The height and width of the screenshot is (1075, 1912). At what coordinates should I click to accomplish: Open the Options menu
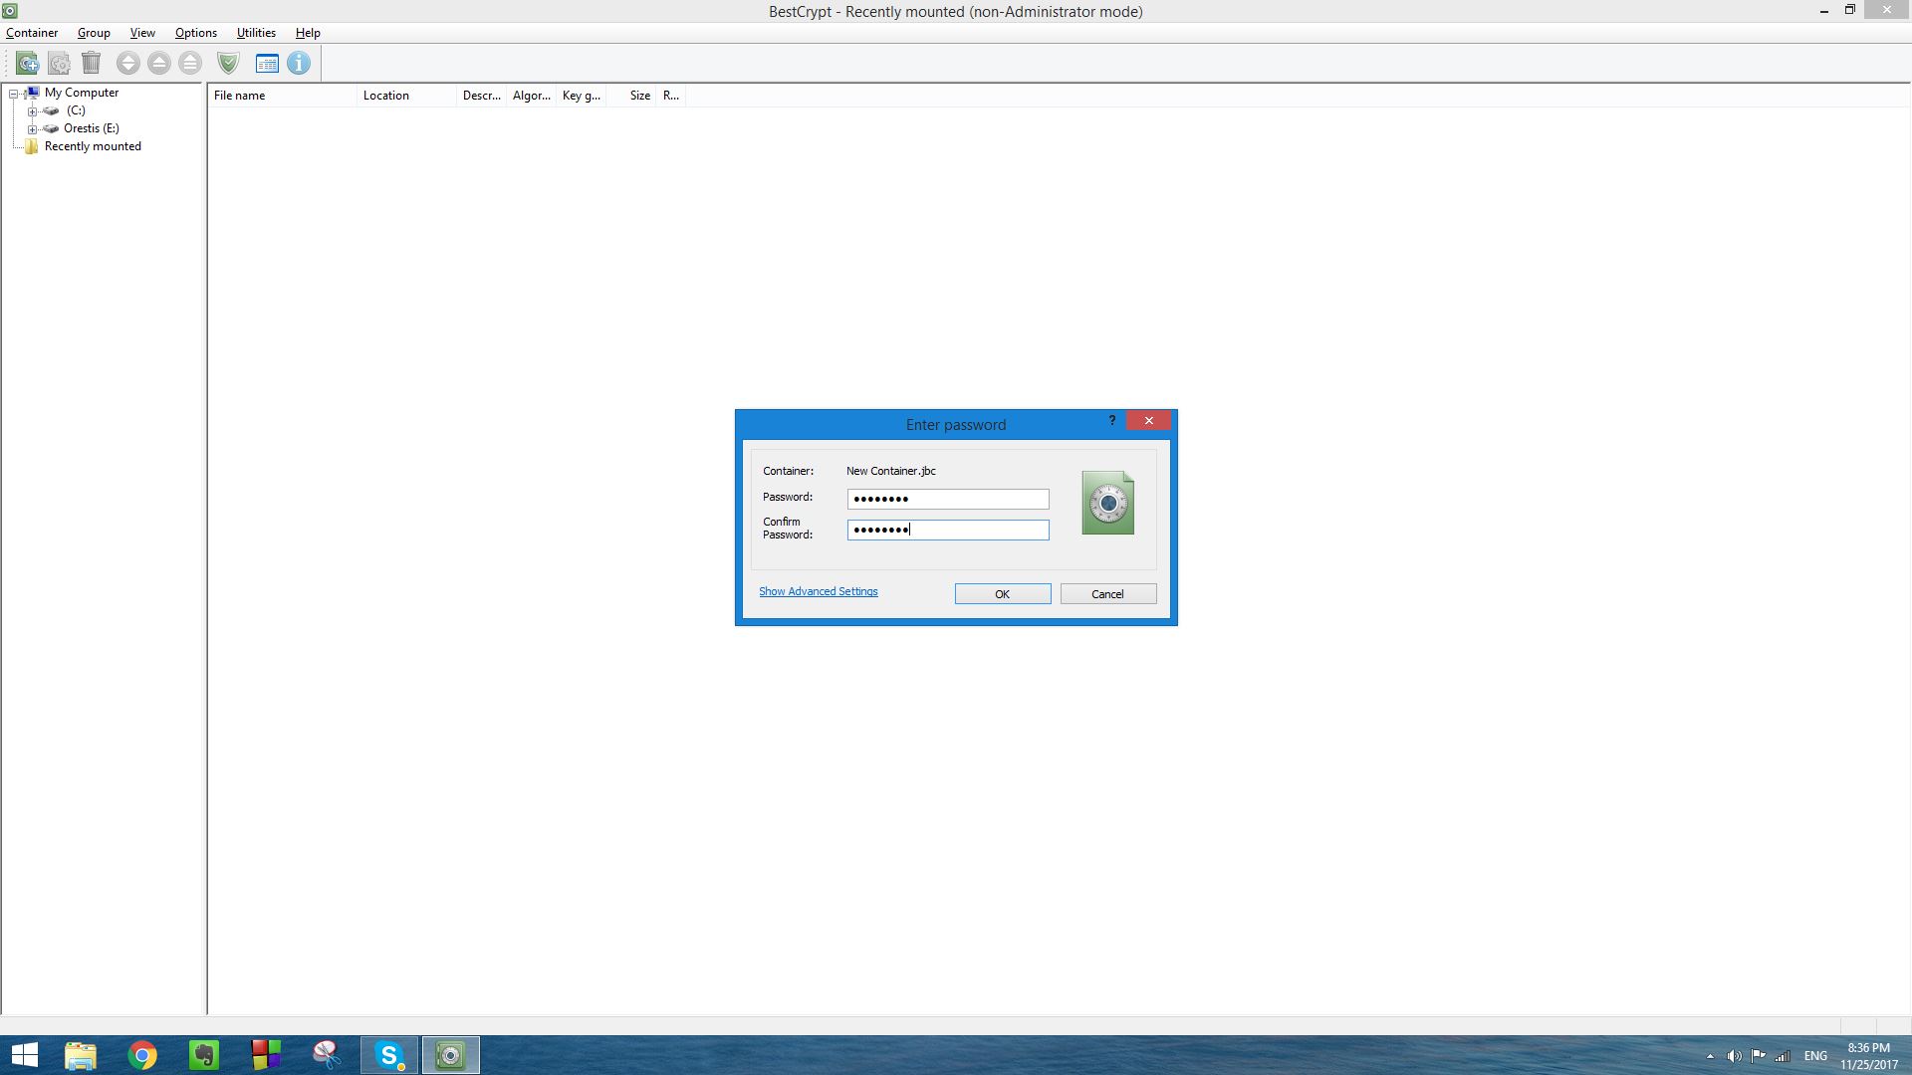(195, 33)
